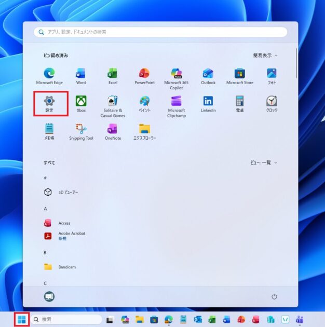Open the 設定 (Settings) gear app

click(49, 104)
